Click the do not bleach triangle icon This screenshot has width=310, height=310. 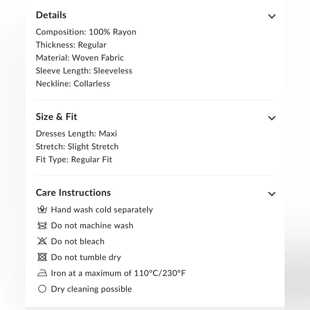click(x=42, y=241)
